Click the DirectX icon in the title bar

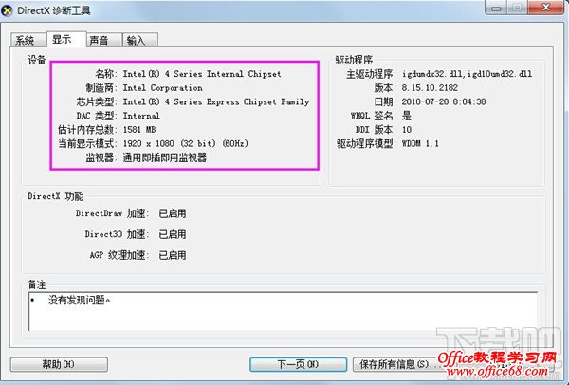click(7, 10)
